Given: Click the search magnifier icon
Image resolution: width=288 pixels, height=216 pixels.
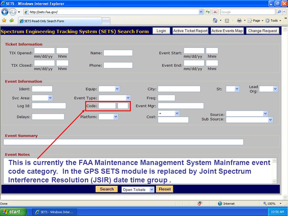Looking at the screenshot, I should click(x=279, y=12).
